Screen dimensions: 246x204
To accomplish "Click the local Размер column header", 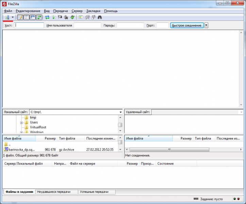I will coord(50,139).
